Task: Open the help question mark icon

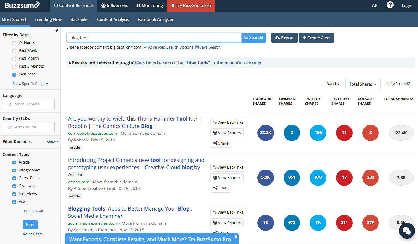Action: [x=390, y=5]
